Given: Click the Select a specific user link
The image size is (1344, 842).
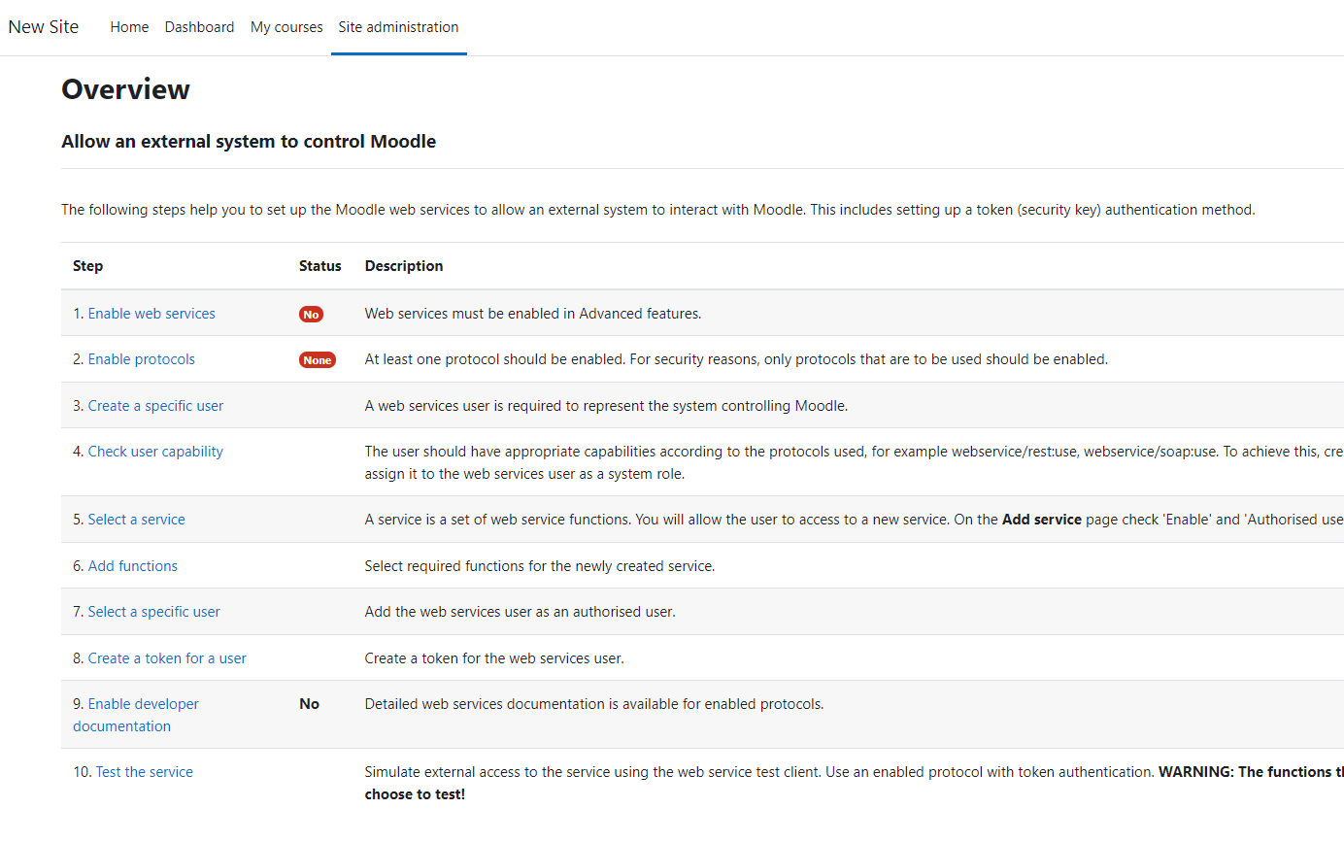Looking at the screenshot, I should 154,612.
